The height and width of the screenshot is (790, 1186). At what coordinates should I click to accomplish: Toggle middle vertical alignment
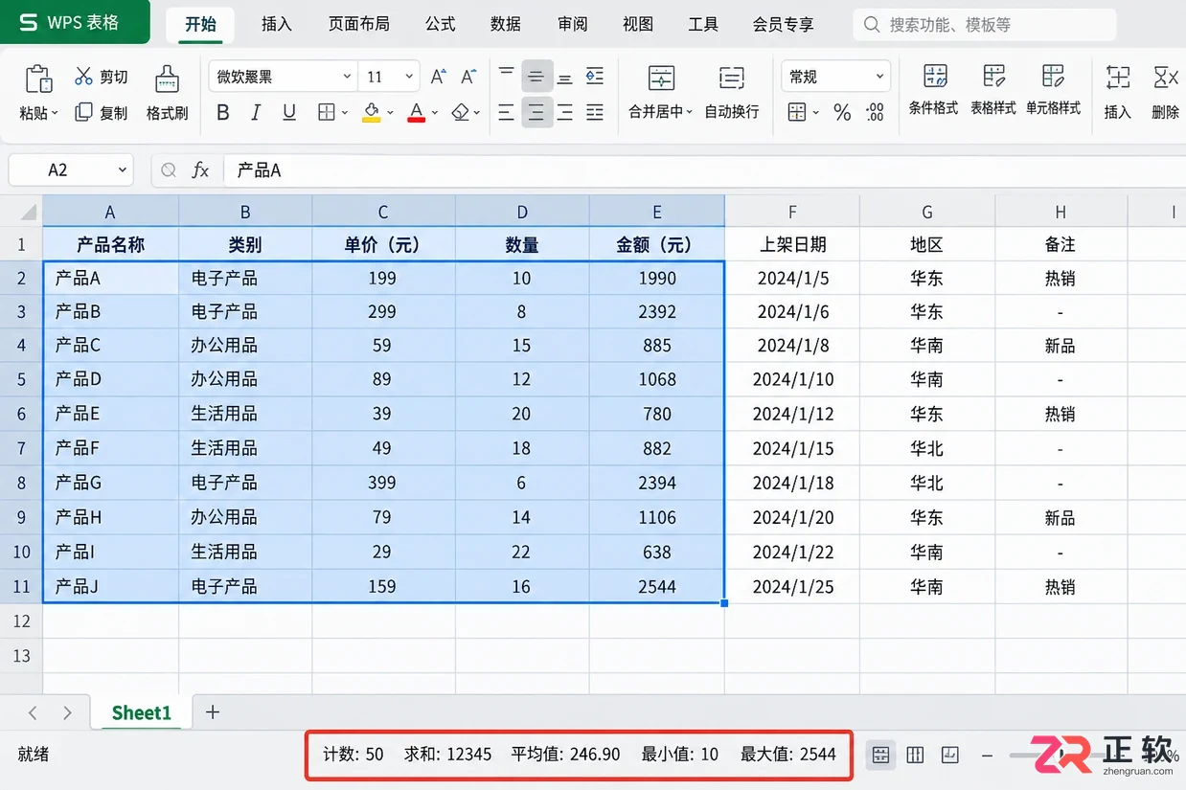tap(536, 77)
